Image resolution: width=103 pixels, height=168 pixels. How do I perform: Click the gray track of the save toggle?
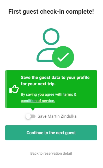(33, 116)
